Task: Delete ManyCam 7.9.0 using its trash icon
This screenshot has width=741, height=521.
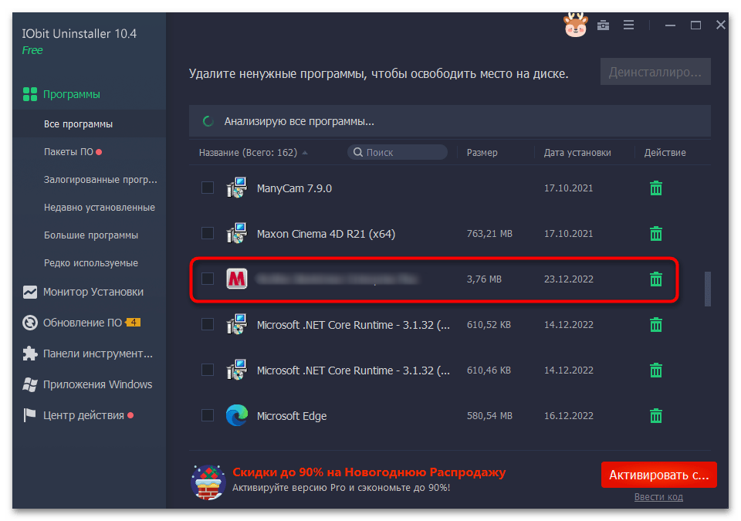Action: click(656, 188)
